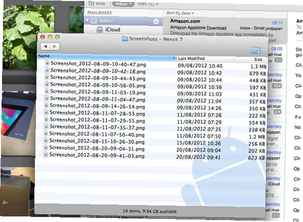The height and width of the screenshot is (222, 303).
Task: Select file icon of Screenshot_2012-08-11-07-35-37.png
Action: click(x=46, y=126)
